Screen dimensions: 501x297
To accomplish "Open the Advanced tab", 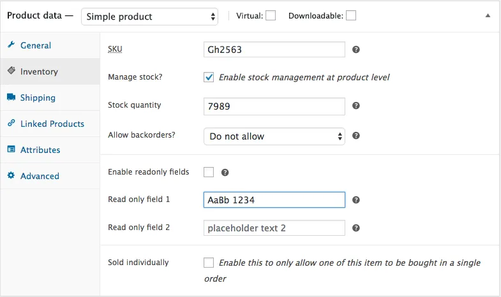I will click(x=39, y=176).
